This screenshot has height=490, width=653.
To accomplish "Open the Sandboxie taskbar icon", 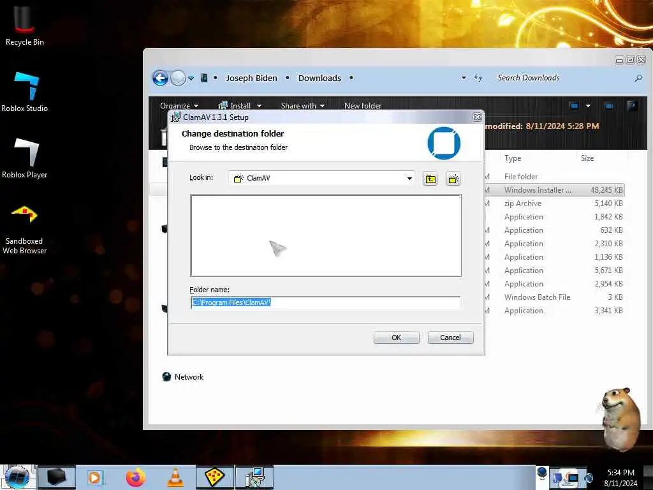I will click(x=215, y=477).
